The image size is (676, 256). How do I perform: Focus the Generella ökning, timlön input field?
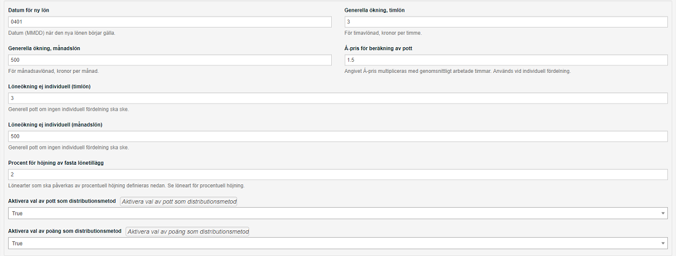[x=506, y=22]
